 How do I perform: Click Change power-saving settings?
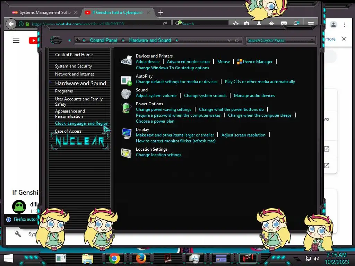(x=164, y=109)
